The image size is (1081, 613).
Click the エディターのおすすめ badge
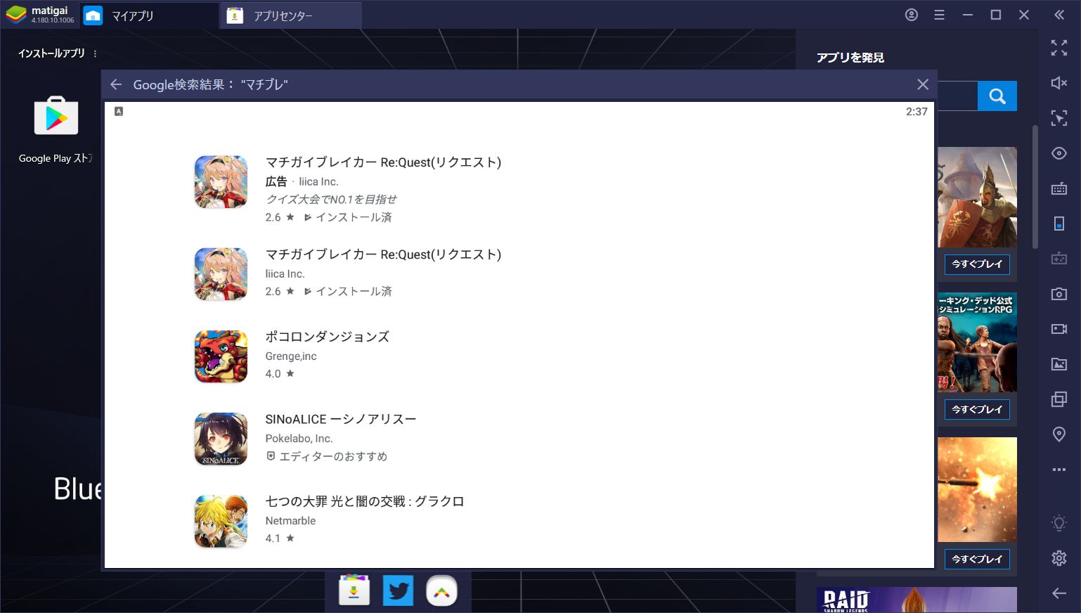coord(327,457)
